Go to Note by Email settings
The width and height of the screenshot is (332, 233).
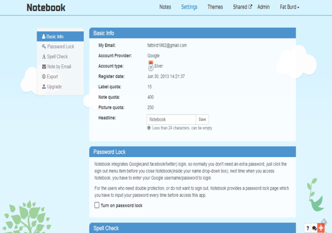pyautogui.click(x=60, y=67)
